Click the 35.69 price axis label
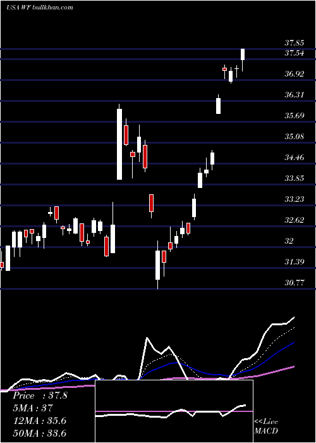This screenshot has height=443, width=316. click(294, 116)
